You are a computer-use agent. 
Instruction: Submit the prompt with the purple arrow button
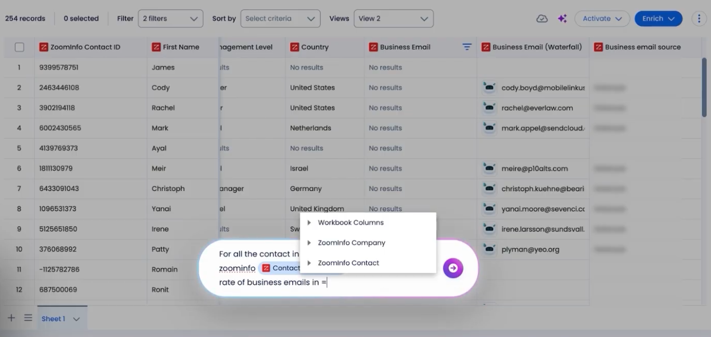(453, 268)
